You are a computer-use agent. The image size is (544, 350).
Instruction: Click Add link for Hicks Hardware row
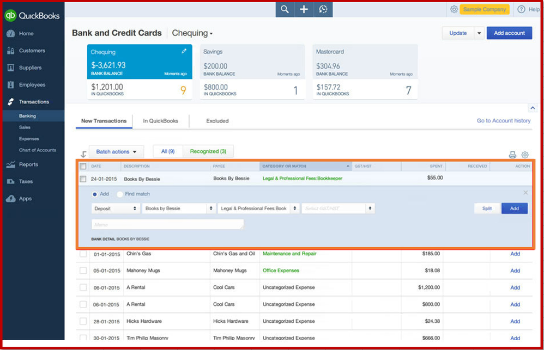coord(515,321)
